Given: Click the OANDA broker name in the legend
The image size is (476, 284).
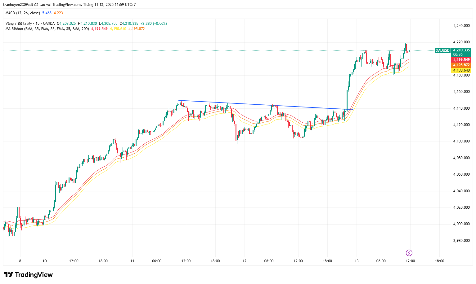Looking at the screenshot, I should click(x=49, y=24).
